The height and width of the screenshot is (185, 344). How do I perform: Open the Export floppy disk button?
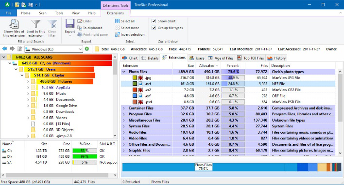70,24
